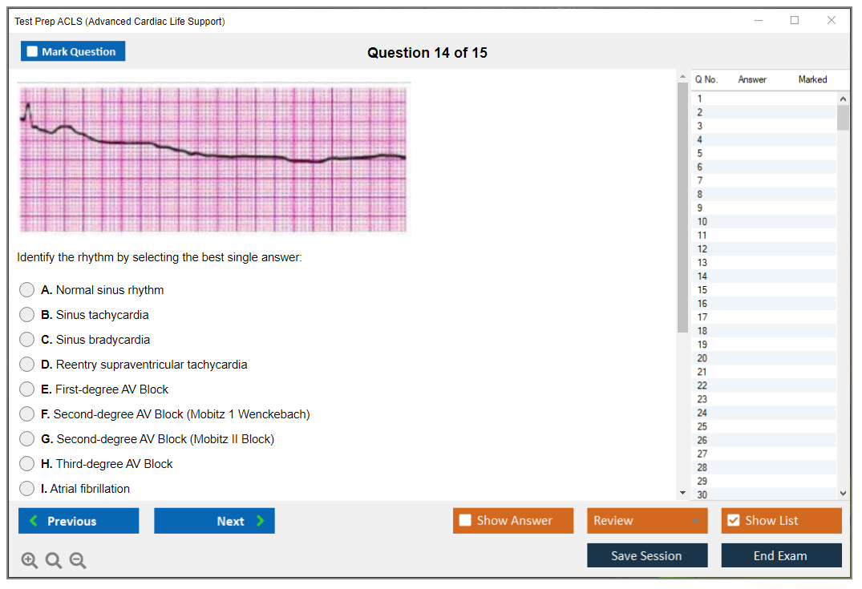The height and width of the screenshot is (589, 862).
Task: Go to the Next question
Action: click(214, 521)
